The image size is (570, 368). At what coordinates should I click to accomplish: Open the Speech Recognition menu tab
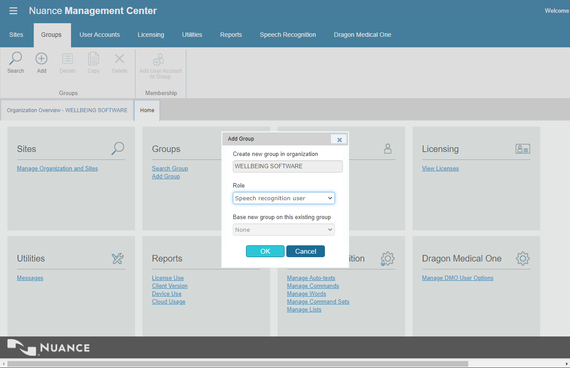(x=288, y=35)
